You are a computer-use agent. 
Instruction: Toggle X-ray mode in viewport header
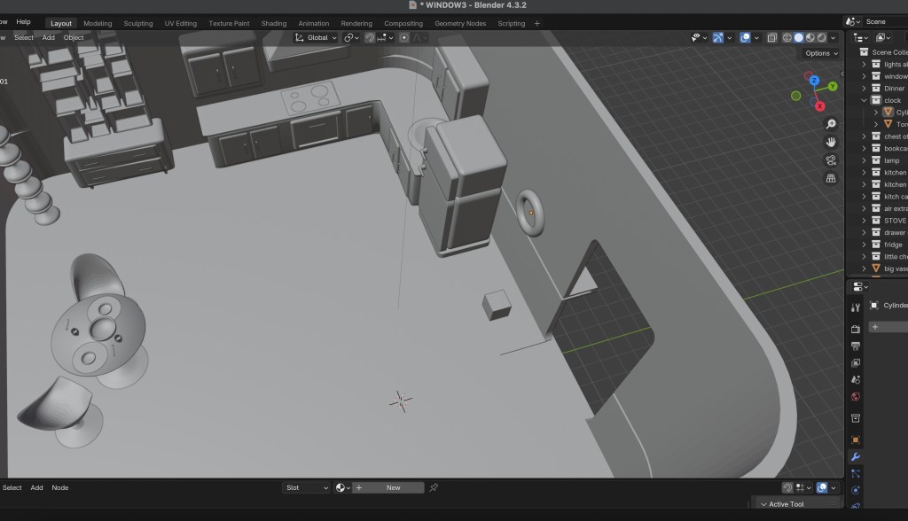(x=772, y=38)
